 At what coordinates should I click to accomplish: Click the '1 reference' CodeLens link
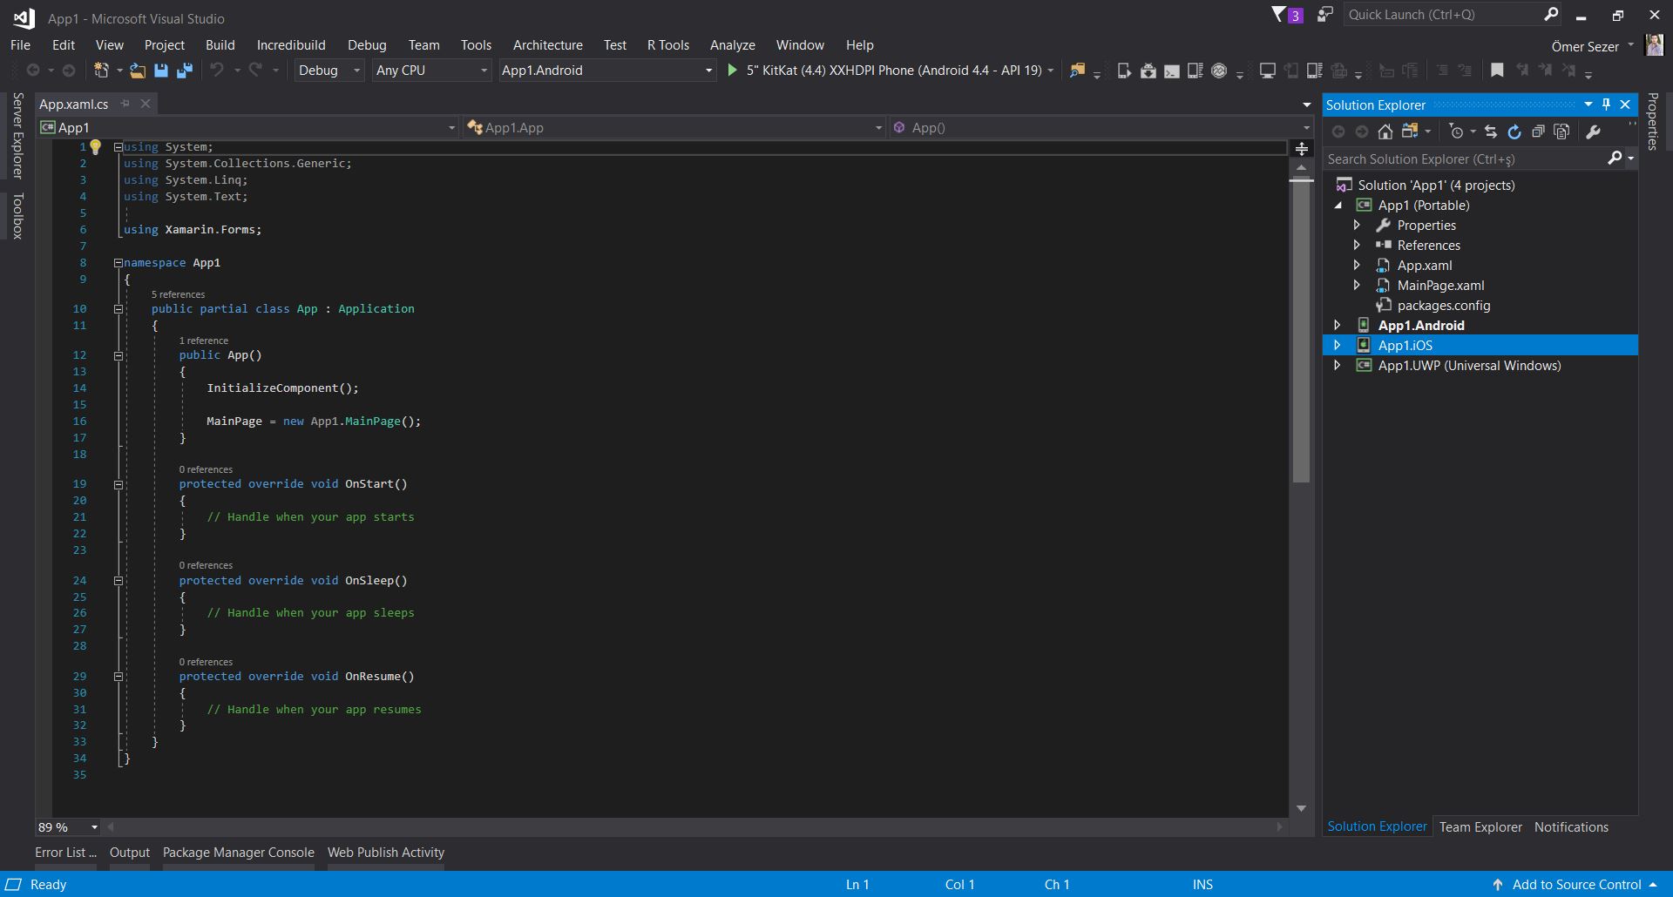tap(203, 341)
